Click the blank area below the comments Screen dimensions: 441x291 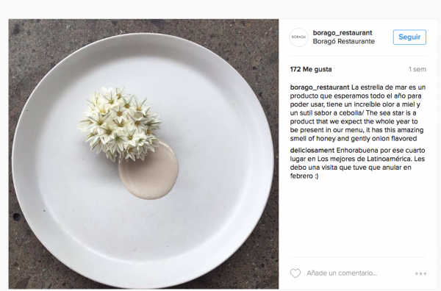point(358,218)
